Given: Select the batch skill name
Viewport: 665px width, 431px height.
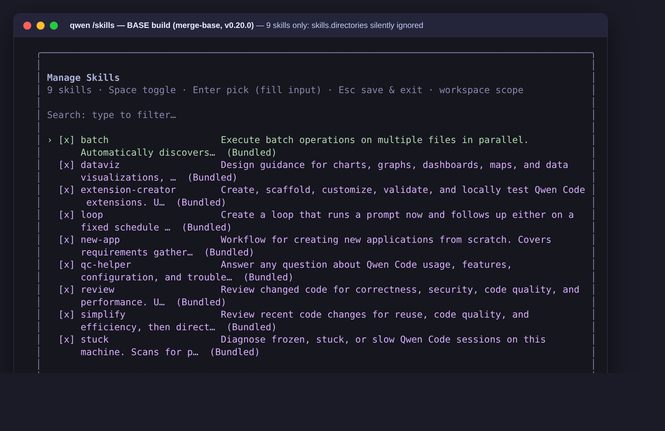Looking at the screenshot, I should [x=95, y=140].
